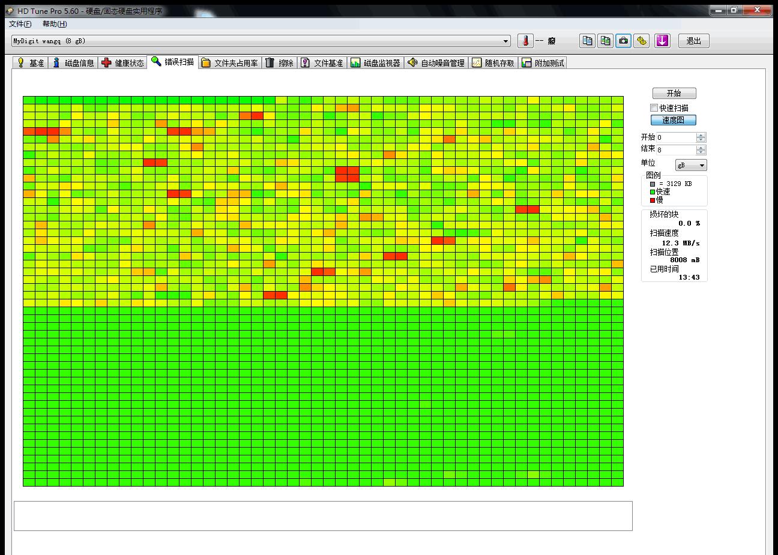Open the 文件(F) menu
This screenshot has width=778, height=555.
(20, 24)
